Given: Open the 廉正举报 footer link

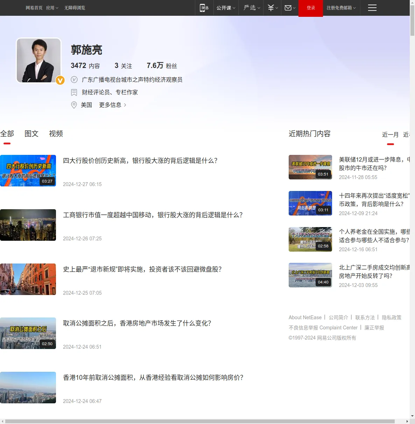Looking at the screenshot, I should point(374,328).
